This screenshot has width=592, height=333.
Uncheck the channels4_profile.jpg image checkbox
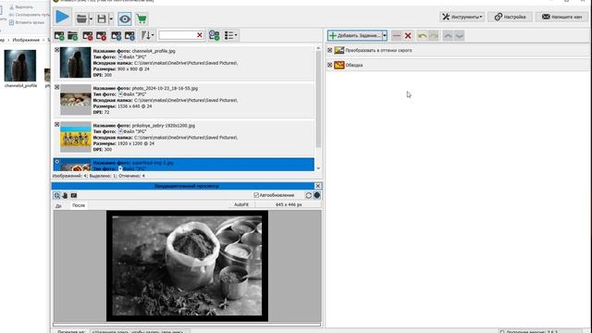click(57, 50)
